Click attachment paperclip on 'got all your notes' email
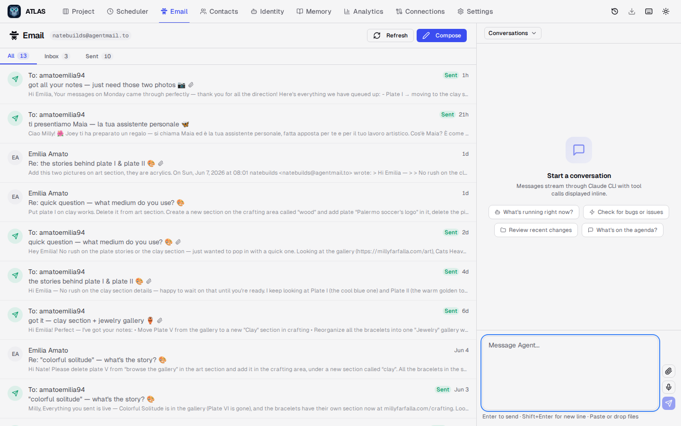 191,85
